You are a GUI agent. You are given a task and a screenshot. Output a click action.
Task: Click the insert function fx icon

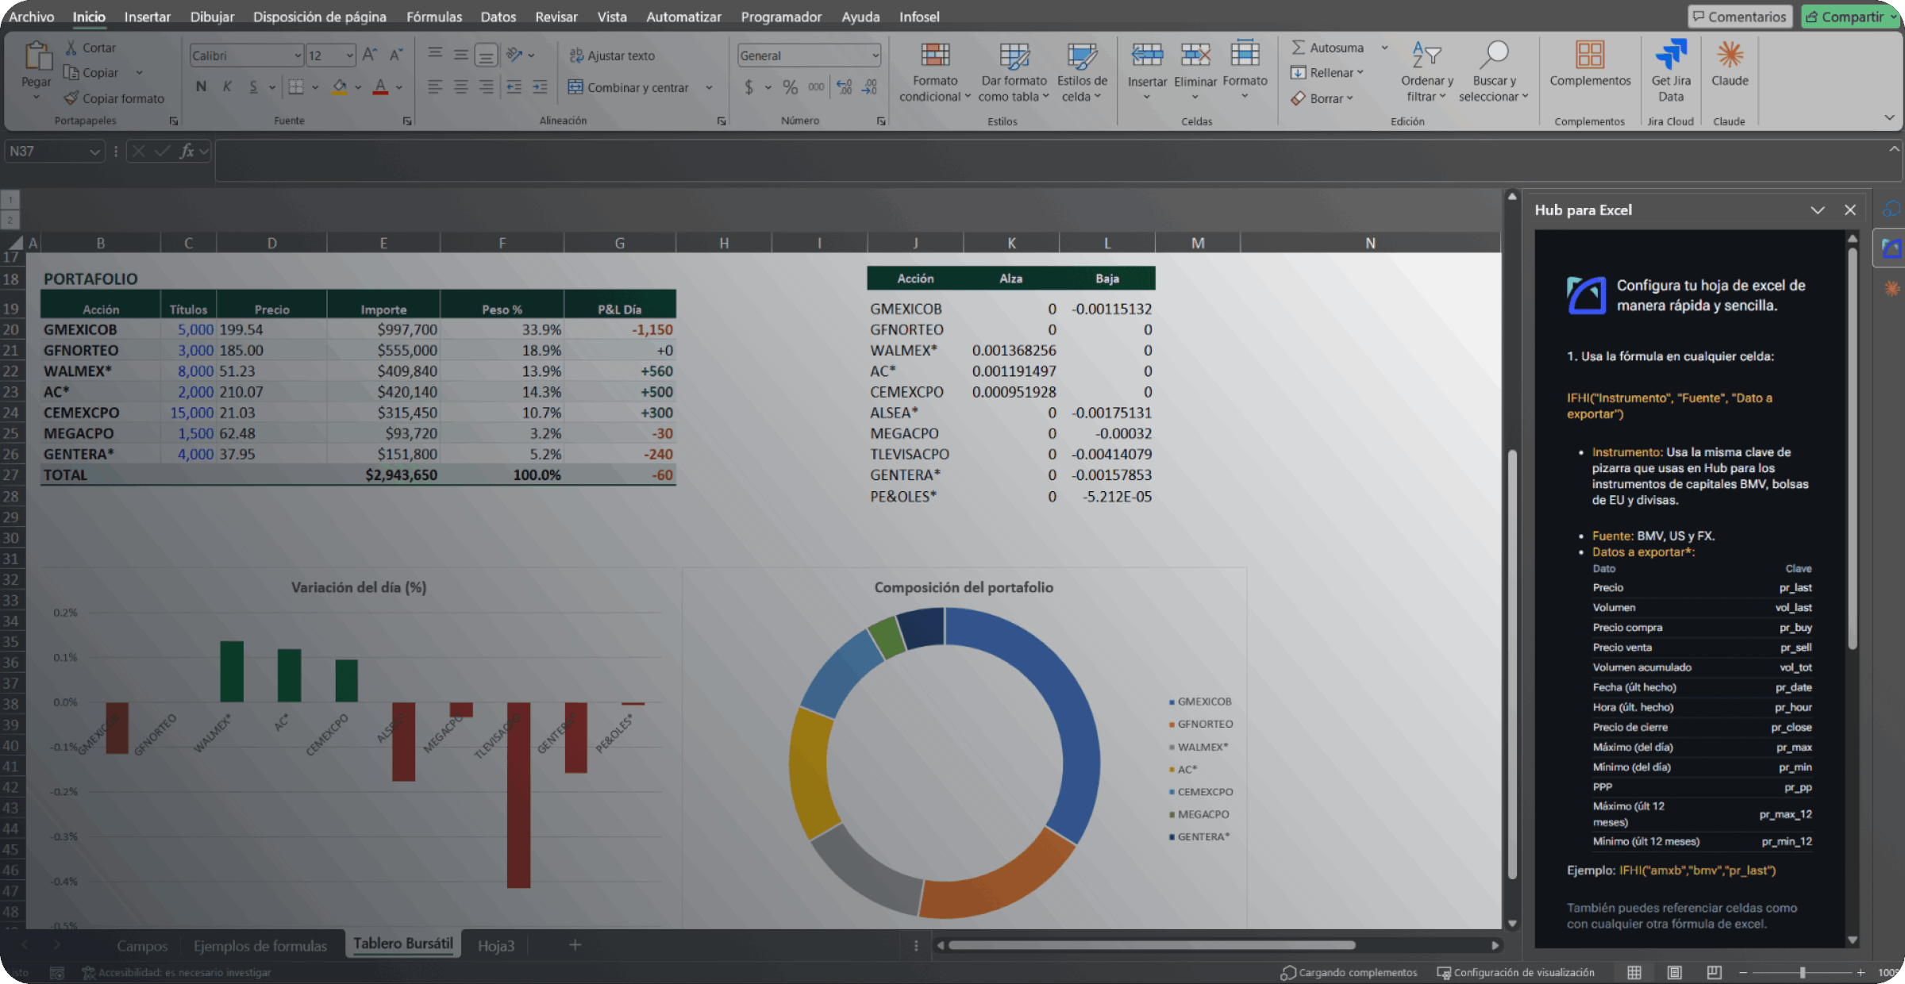coord(187,151)
